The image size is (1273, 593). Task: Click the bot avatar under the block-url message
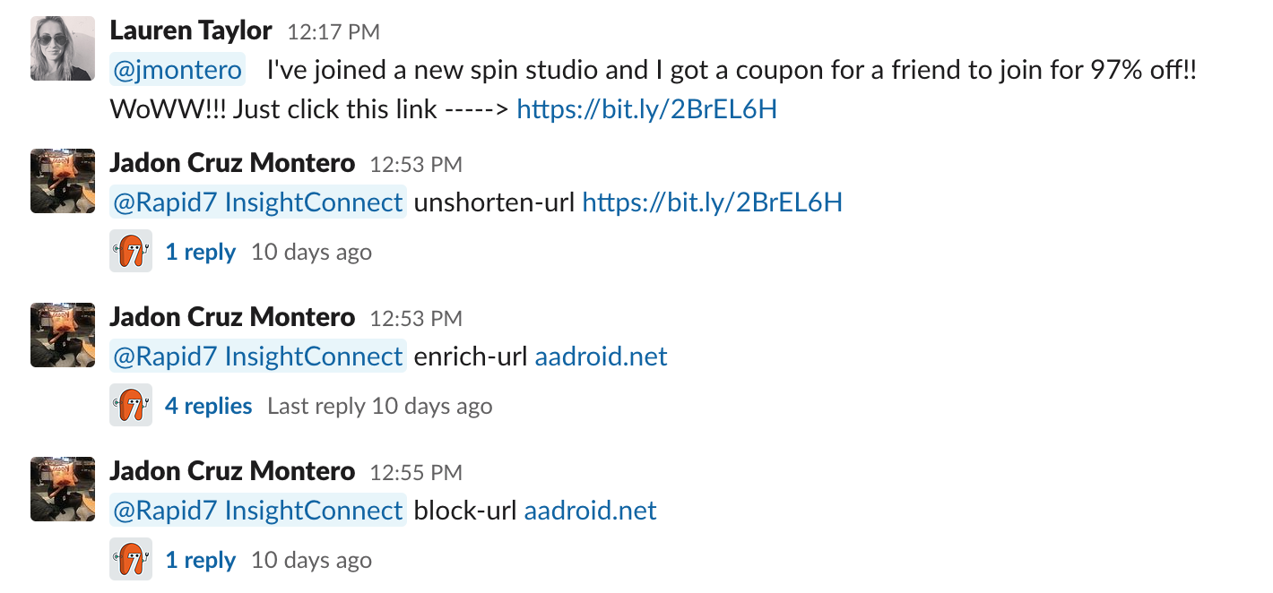tap(131, 560)
